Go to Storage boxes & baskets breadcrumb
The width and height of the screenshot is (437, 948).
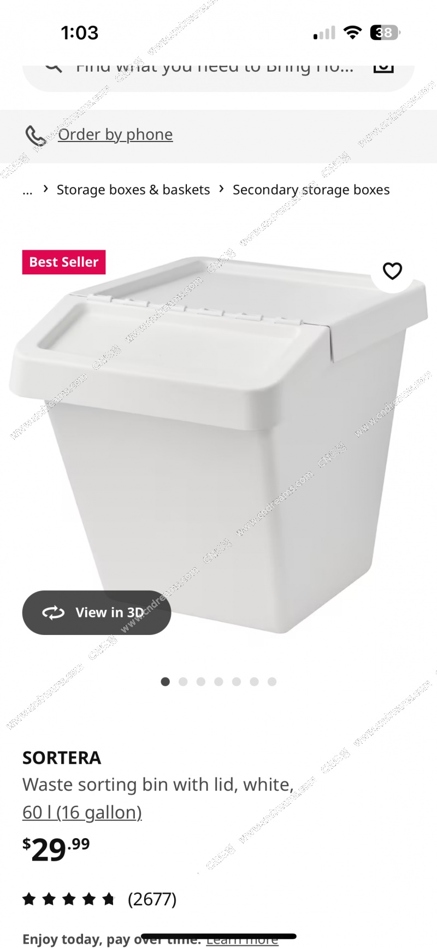tap(133, 190)
